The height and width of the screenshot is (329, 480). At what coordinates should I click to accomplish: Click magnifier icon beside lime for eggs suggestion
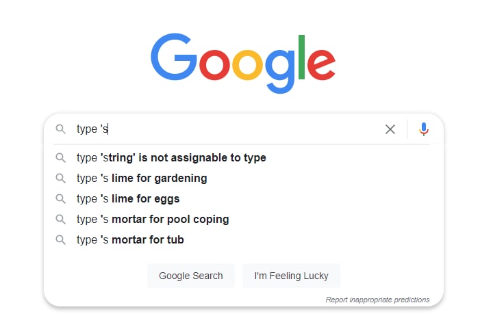tap(61, 199)
